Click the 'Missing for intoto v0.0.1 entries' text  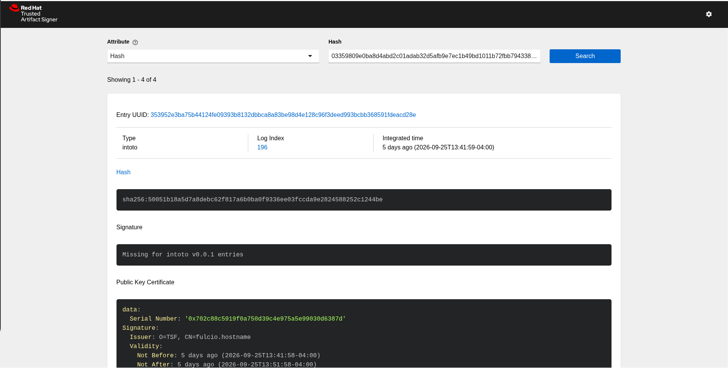tap(183, 255)
